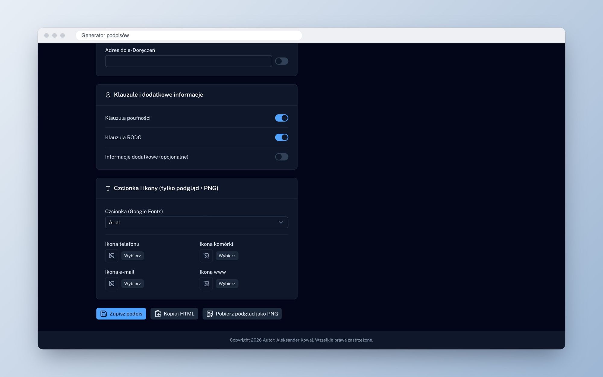Click the clipboard icon in Kopiuj HTML
The height and width of the screenshot is (377, 603).
(x=158, y=314)
